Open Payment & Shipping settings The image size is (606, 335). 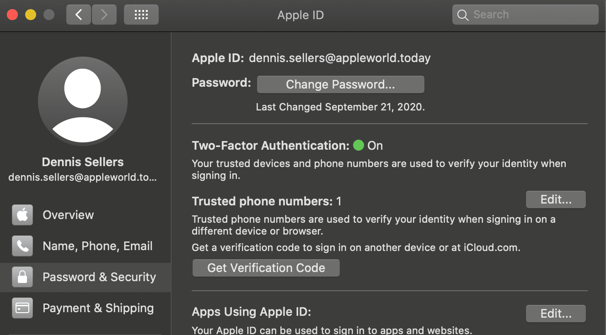pos(98,308)
